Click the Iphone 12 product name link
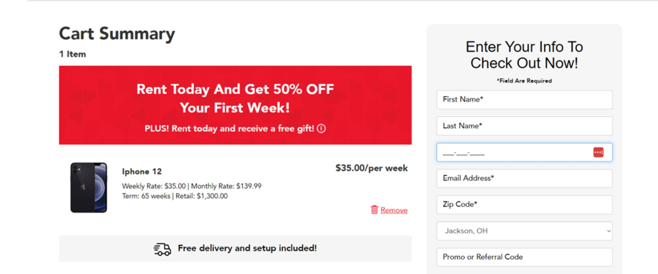The image size is (658, 274). [142, 171]
